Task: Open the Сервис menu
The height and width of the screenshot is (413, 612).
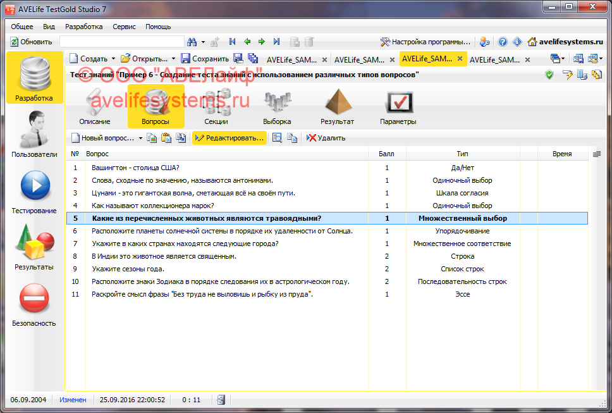Action: 124,27
